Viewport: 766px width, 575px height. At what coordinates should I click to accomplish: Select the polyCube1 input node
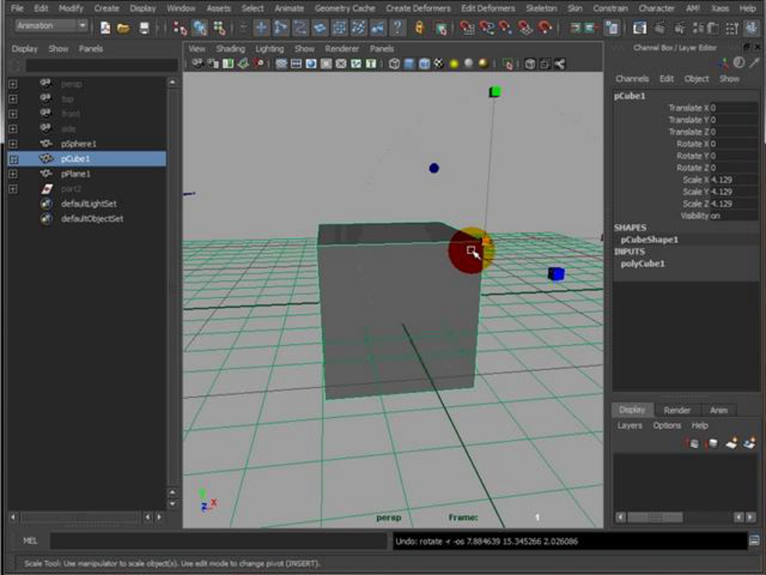[643, 264]
